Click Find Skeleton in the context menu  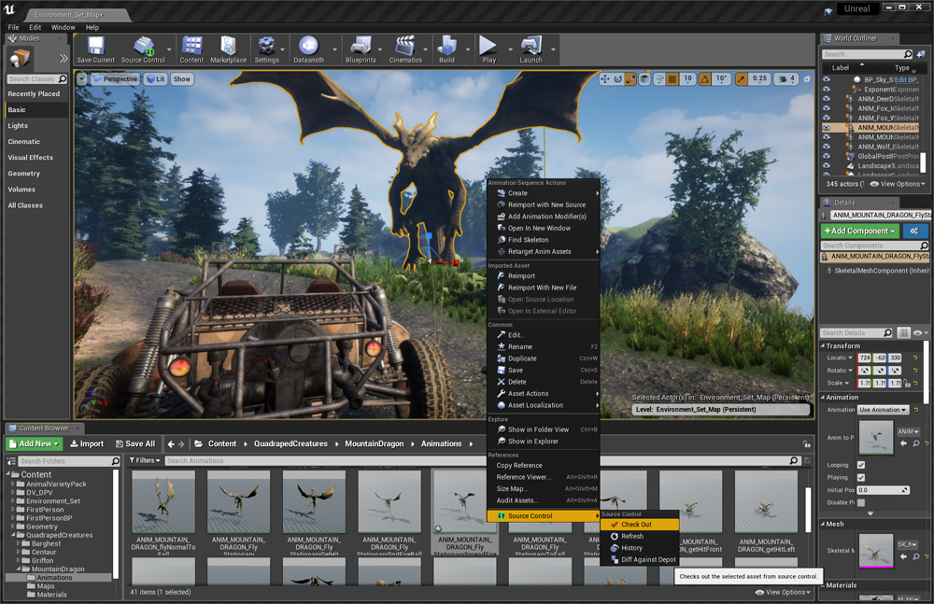(543, 240)
